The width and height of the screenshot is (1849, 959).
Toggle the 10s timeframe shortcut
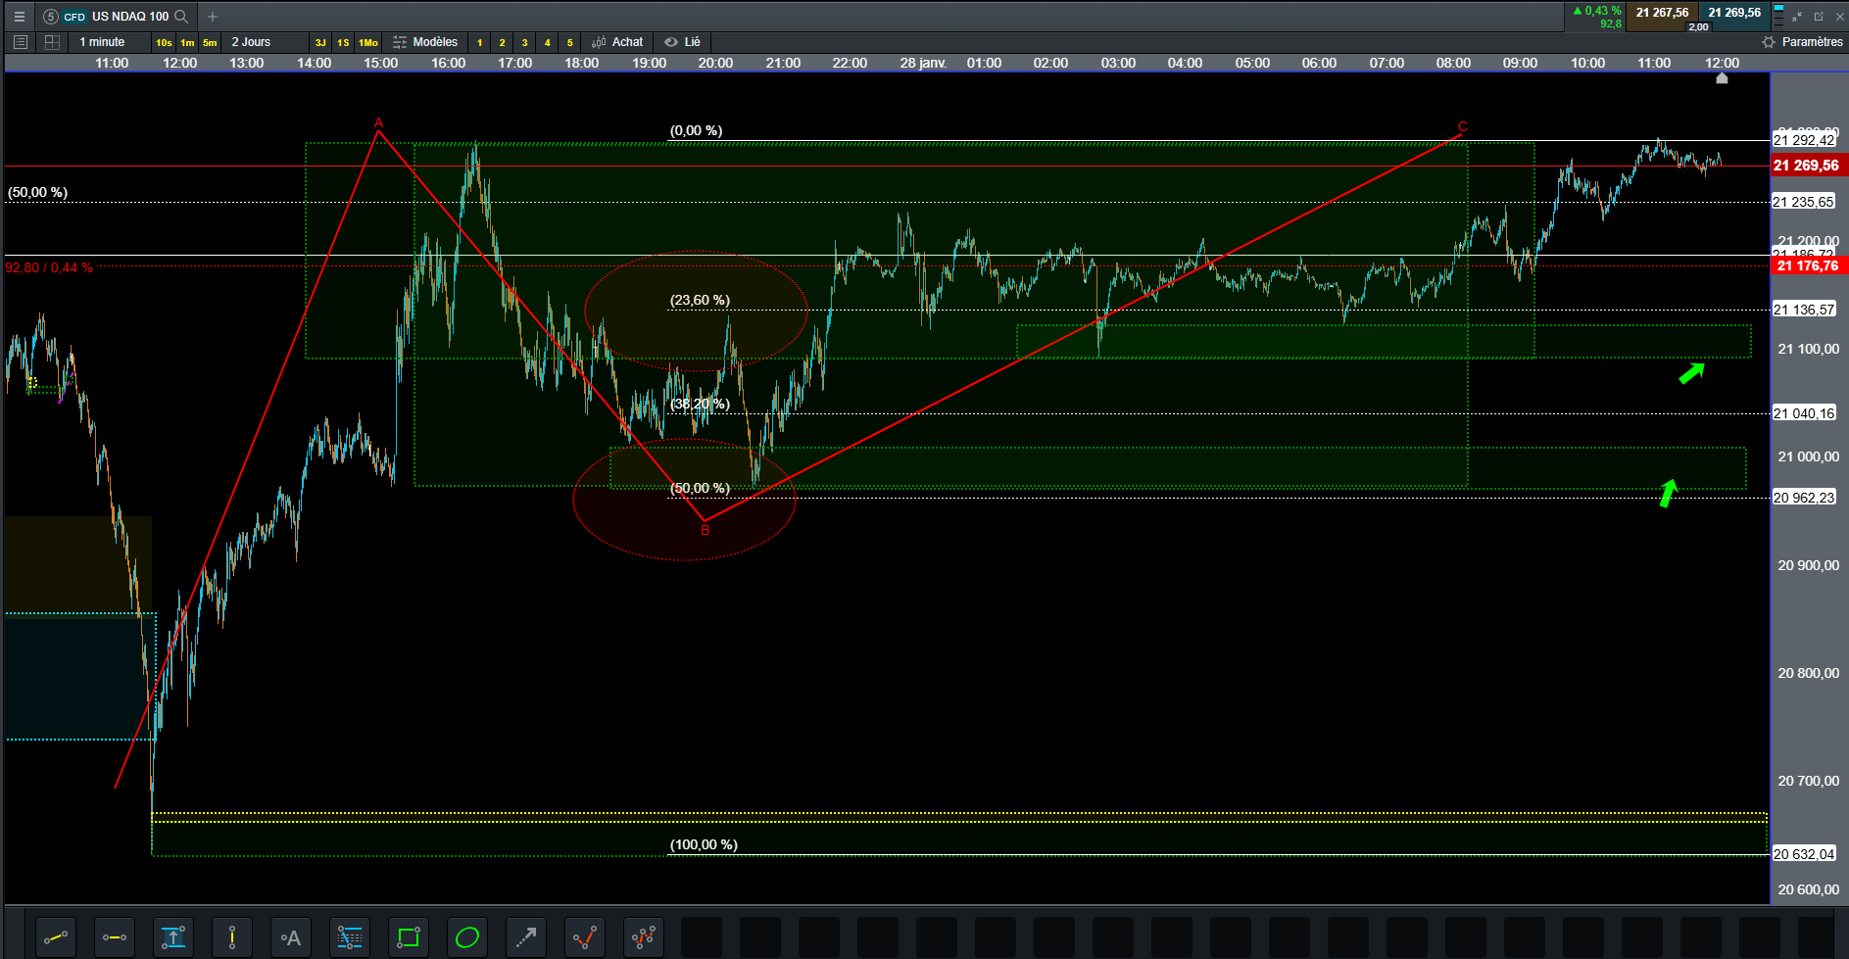(x=164, y=42)
